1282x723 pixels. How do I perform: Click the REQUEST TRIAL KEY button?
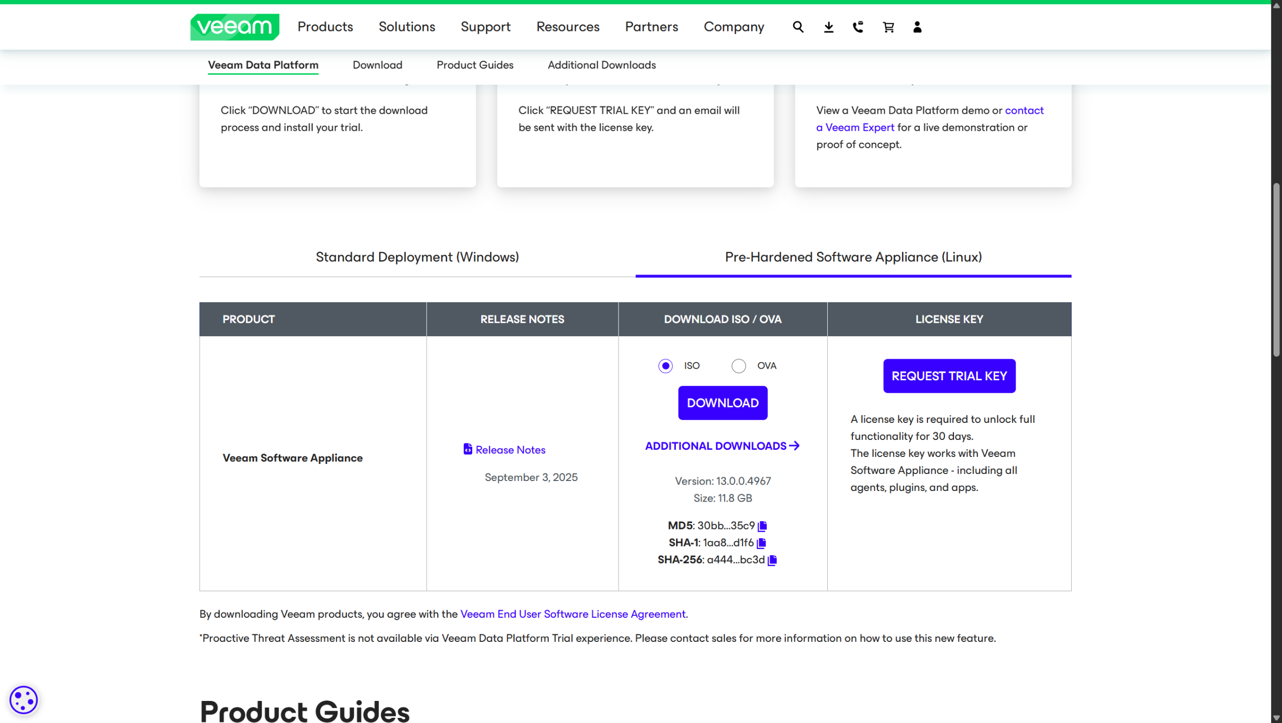pyautogui.click(x=949, y=376)
